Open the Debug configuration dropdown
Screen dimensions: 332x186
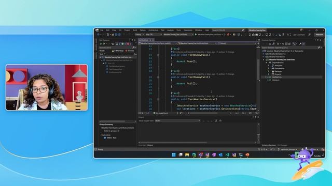coord(140,35)
